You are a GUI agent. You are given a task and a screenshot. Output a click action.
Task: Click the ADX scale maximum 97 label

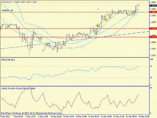pyautogui.click(x=151, y=88)
